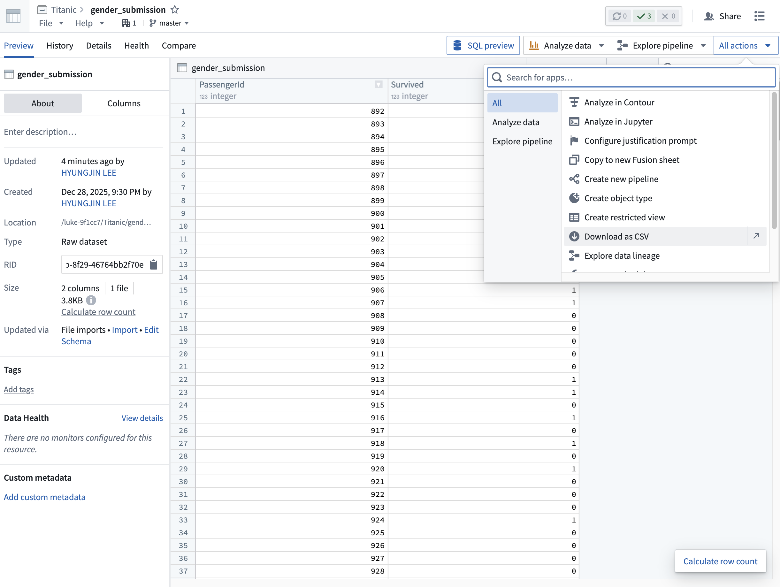Click the actions menu scrollbar
The width and height of the screenshot is (780, 587).
pyautogui.click(x=774, y=160)
